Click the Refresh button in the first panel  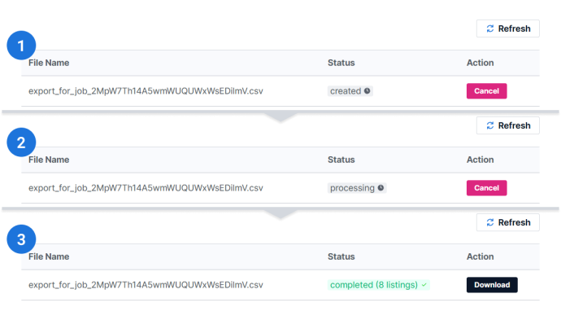(507, 28)
